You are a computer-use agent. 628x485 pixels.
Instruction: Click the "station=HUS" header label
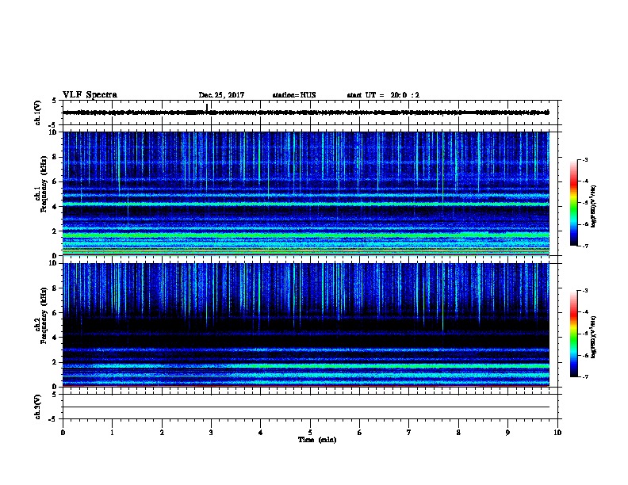click(x=294, y=95)
